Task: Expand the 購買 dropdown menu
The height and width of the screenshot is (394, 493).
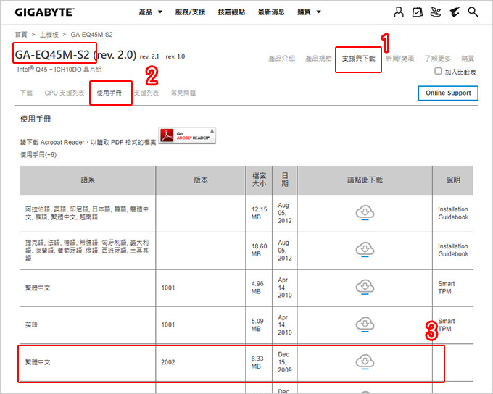Action: pos(309,12)
